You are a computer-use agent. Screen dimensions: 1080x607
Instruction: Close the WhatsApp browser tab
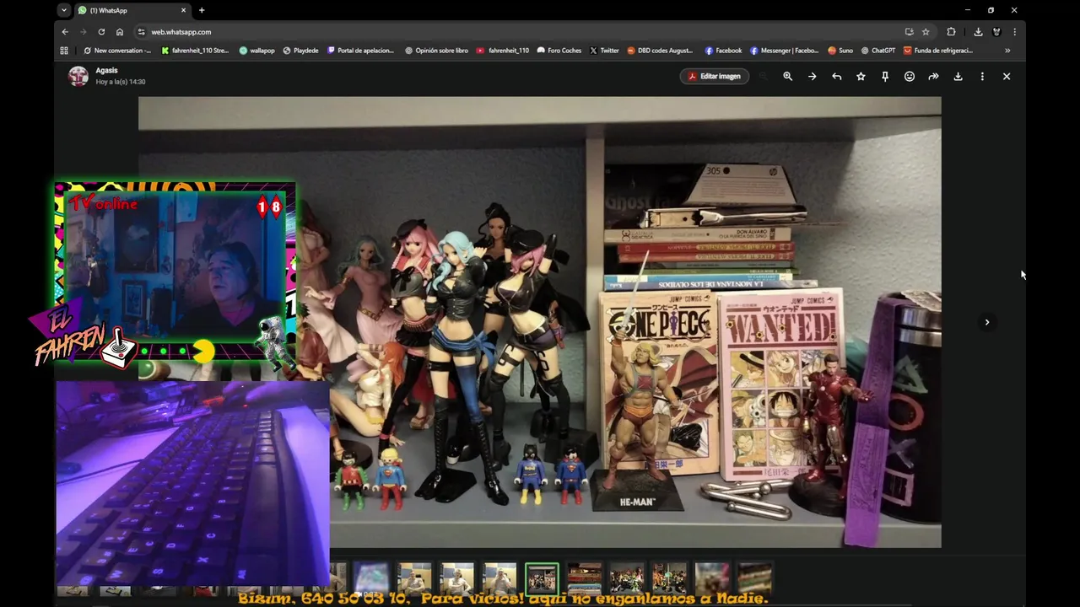pyautogui.click(x=184, y=10)
